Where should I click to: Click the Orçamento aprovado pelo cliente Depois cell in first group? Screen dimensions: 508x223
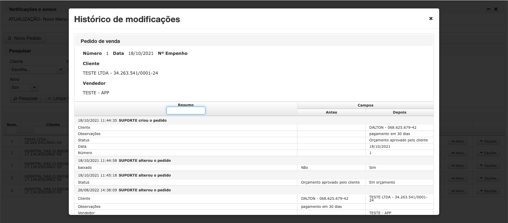point(400,140)
